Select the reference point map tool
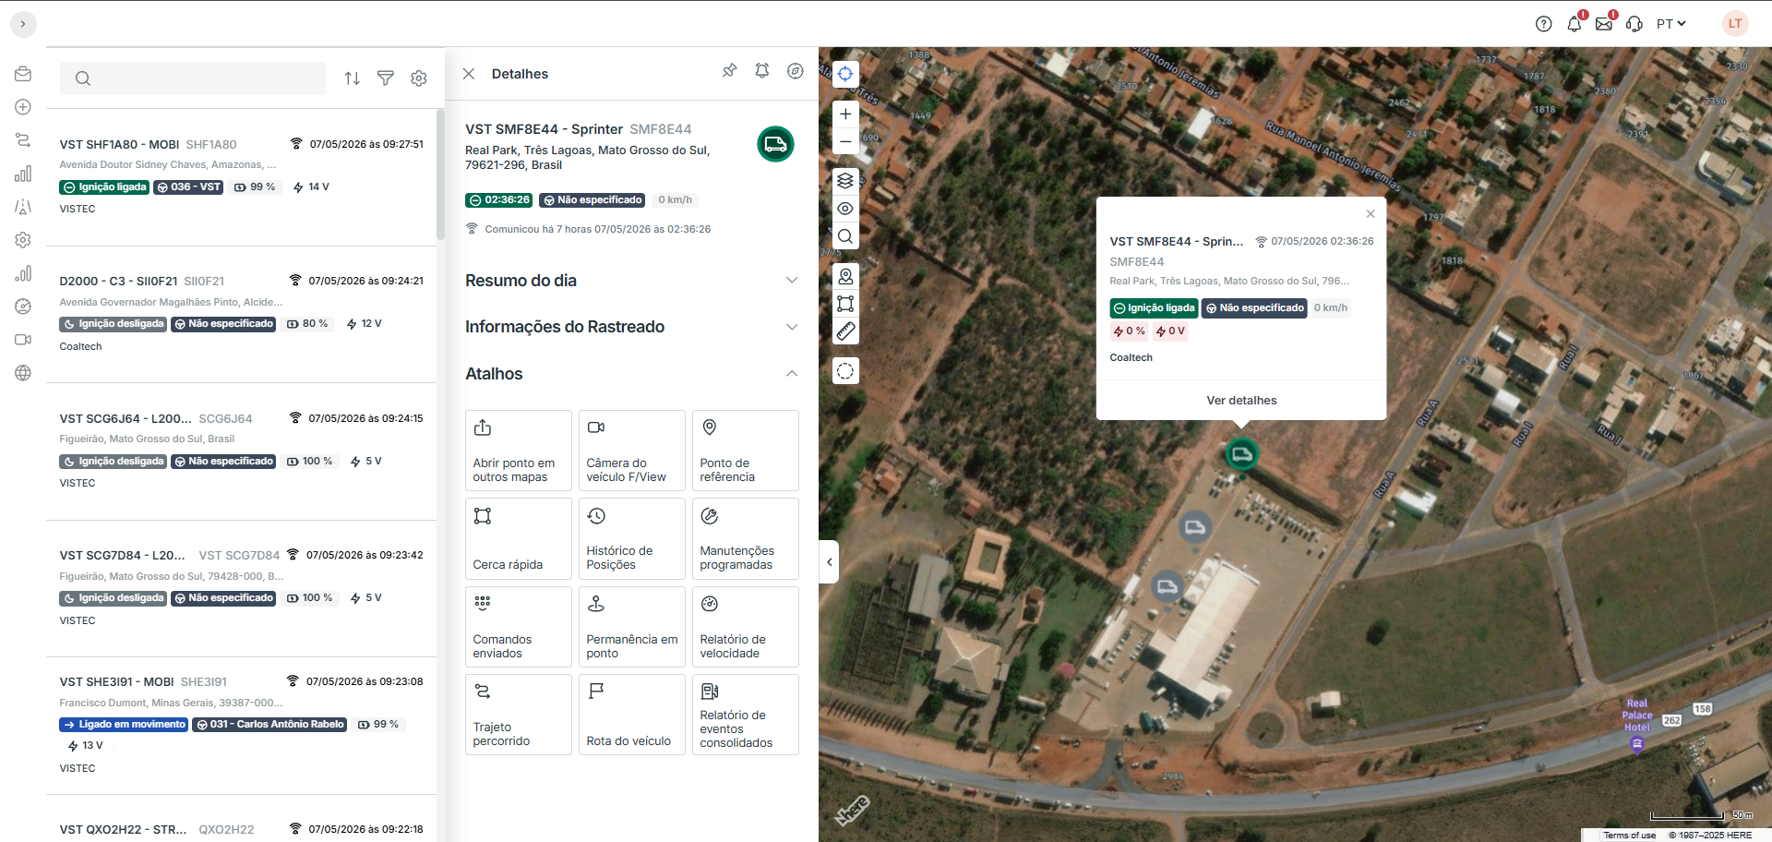 pyautogui.click(x=845, y=276)
